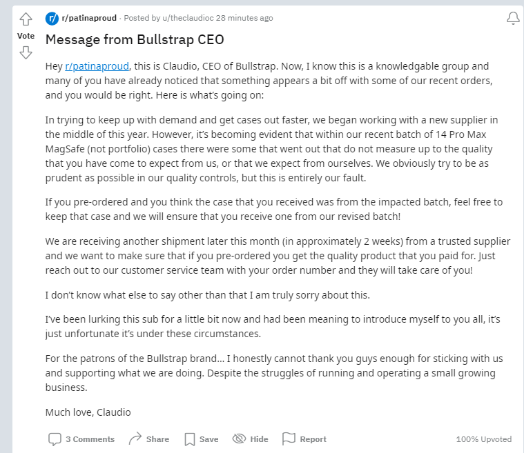524x453 pixels.
Task: Click the Save bookmark icon
Action: coord(190,439)
